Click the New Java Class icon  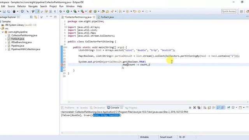95,11
